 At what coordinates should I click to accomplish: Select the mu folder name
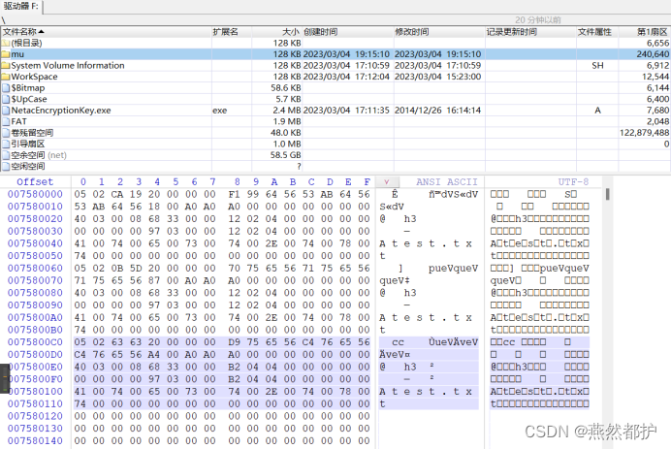(17, 54)
